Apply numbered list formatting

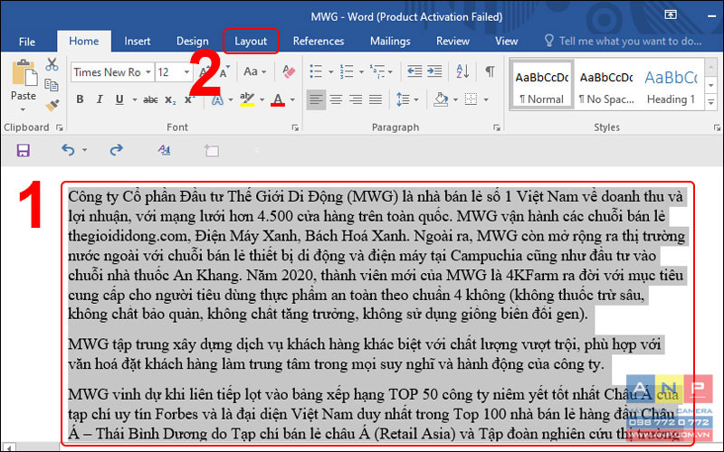(347, 71)
